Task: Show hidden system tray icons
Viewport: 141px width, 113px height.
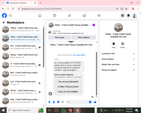Action: 113,110
